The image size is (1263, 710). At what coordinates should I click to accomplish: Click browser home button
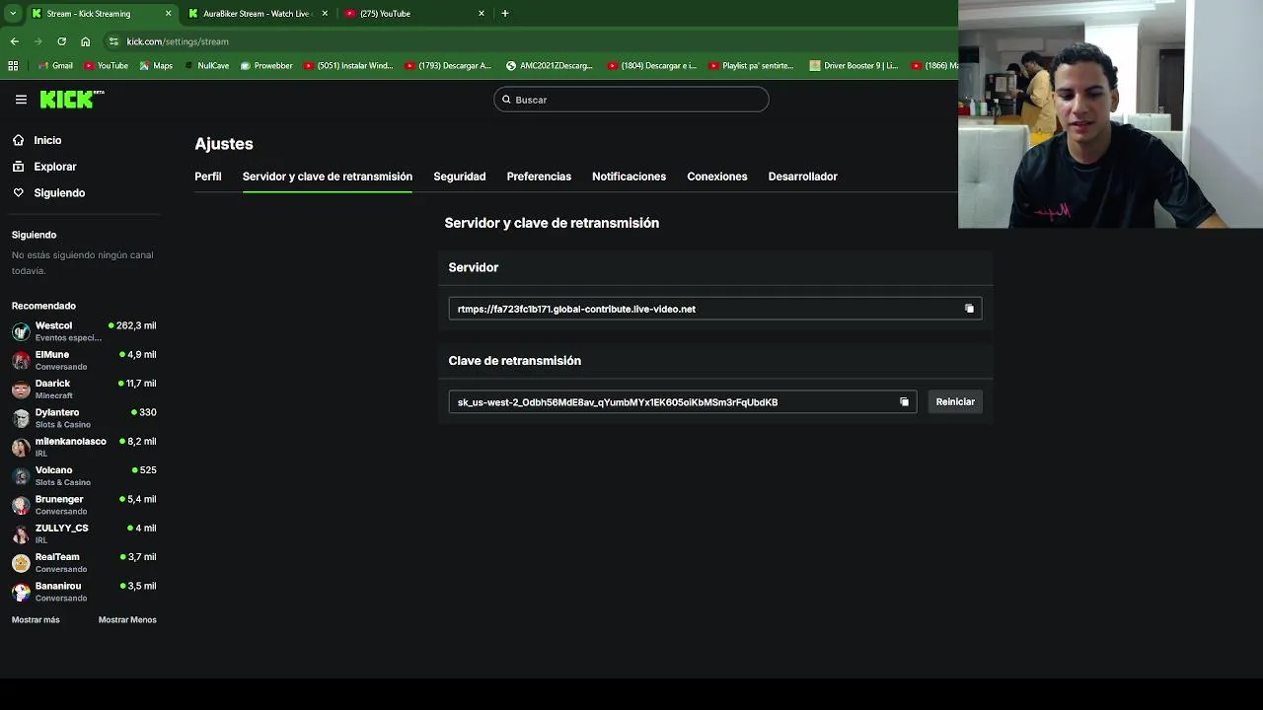point(85,41)
